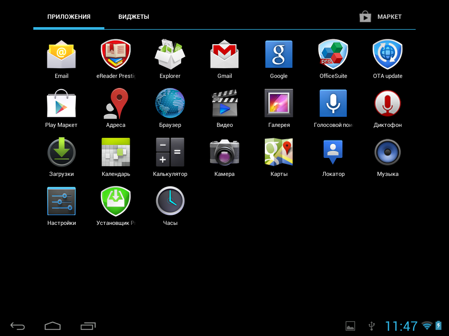Viewport: 449px width, 336px height.
Task: Open the picture notification icon
Action: pyautogui.click(x=350, y=326)
